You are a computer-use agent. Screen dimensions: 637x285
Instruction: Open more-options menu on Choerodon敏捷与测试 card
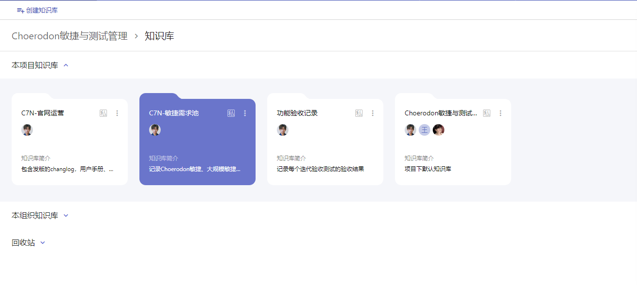click(500, 113)
